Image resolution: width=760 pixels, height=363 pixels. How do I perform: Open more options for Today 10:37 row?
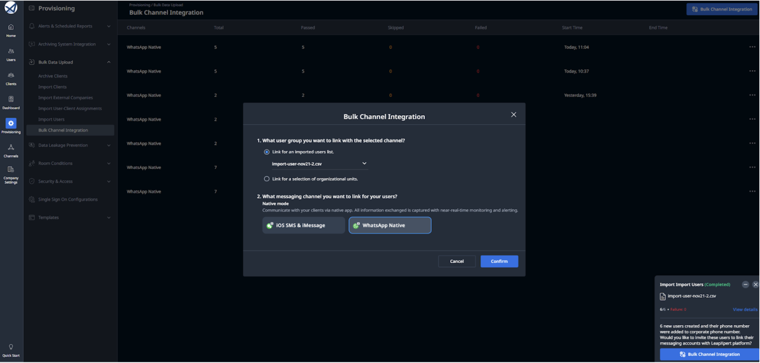click(752, 71)
